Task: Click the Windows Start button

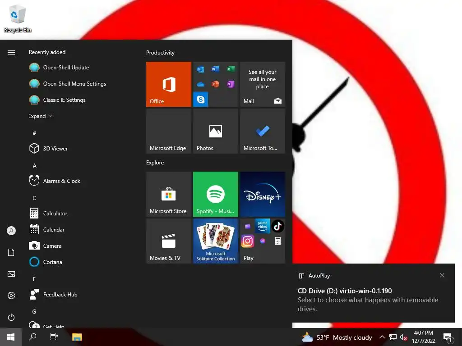Action: click(x=11, y=337)
